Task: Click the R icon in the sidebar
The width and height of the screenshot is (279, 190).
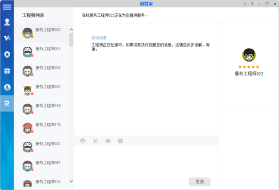Action: pyautogui.click(x=7, y=103)
